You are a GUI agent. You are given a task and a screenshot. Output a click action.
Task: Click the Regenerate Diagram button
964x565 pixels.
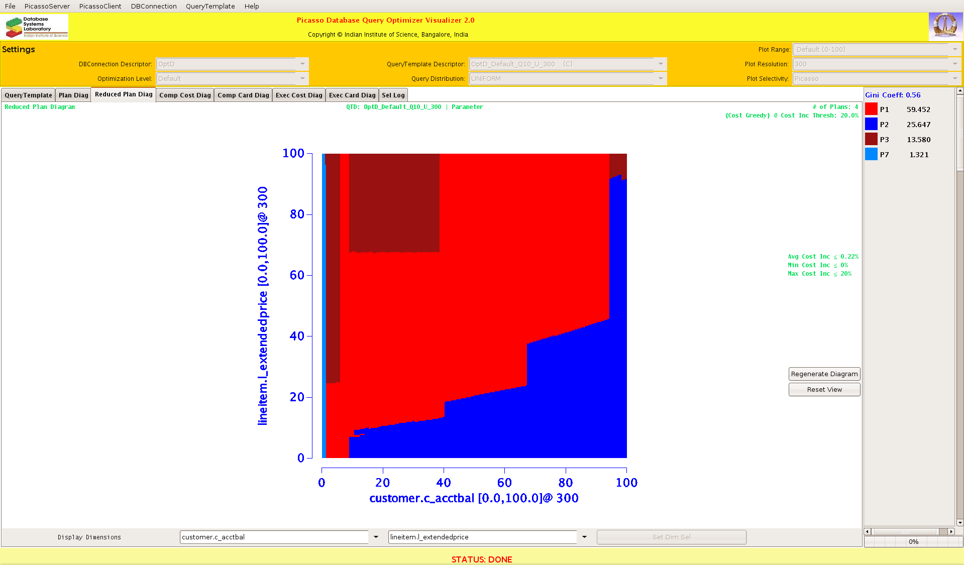click(x=824, y=374)
